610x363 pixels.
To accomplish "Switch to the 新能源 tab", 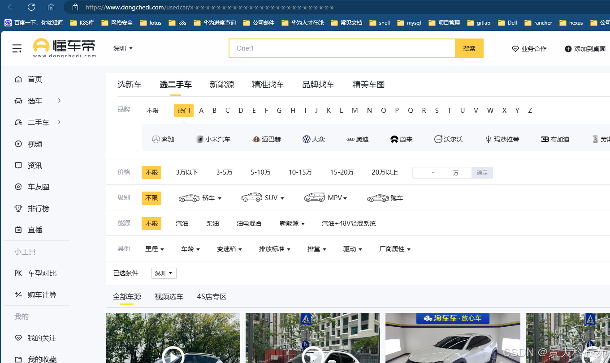I will [x=222, y=84].
